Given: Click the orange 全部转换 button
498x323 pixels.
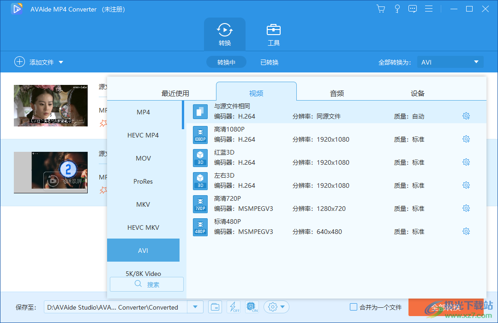Looking at the screenshot, I should 446,307.
